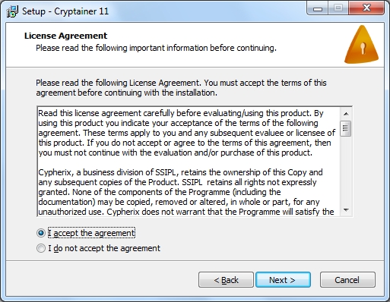The width and height of the screenshot is (390, 302).
Task: Choose "I do not accept the agreement" option
Action: click(x=41, y=248)
